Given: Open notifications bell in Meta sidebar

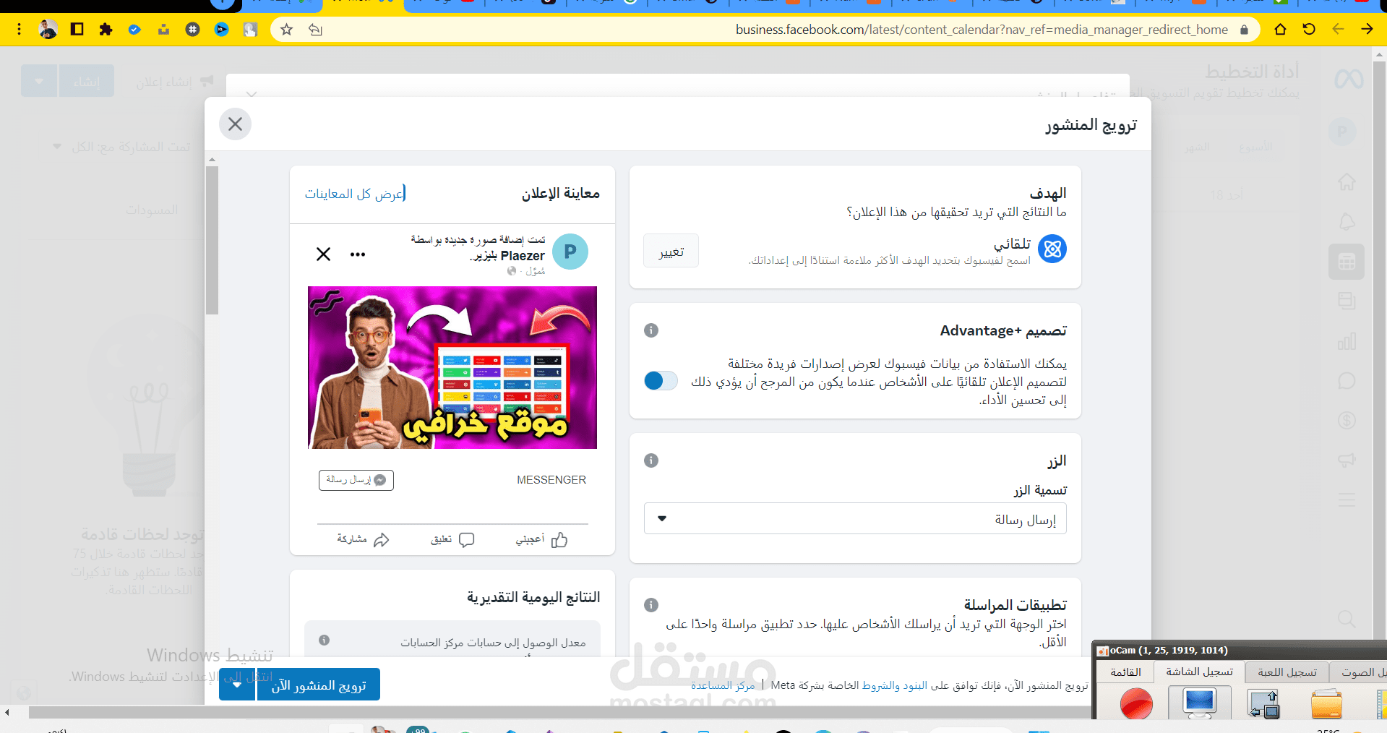Looking at the screenshot, I should [x=1347, y=221].
